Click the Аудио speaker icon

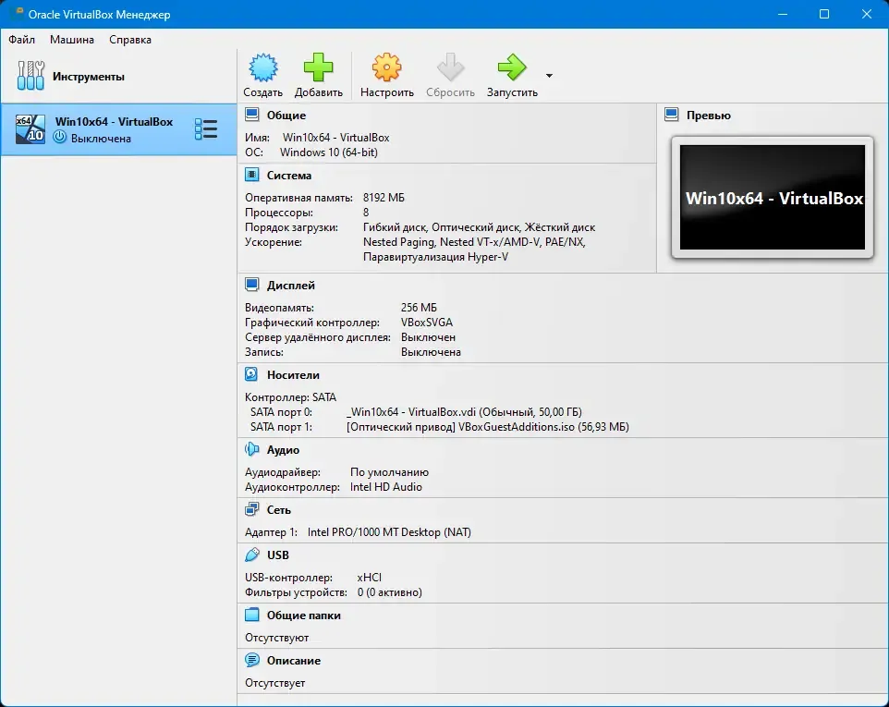click(251, 449)
